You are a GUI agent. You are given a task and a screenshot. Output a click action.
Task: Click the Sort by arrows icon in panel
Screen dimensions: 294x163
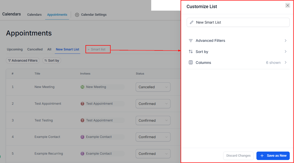(191, 52)
